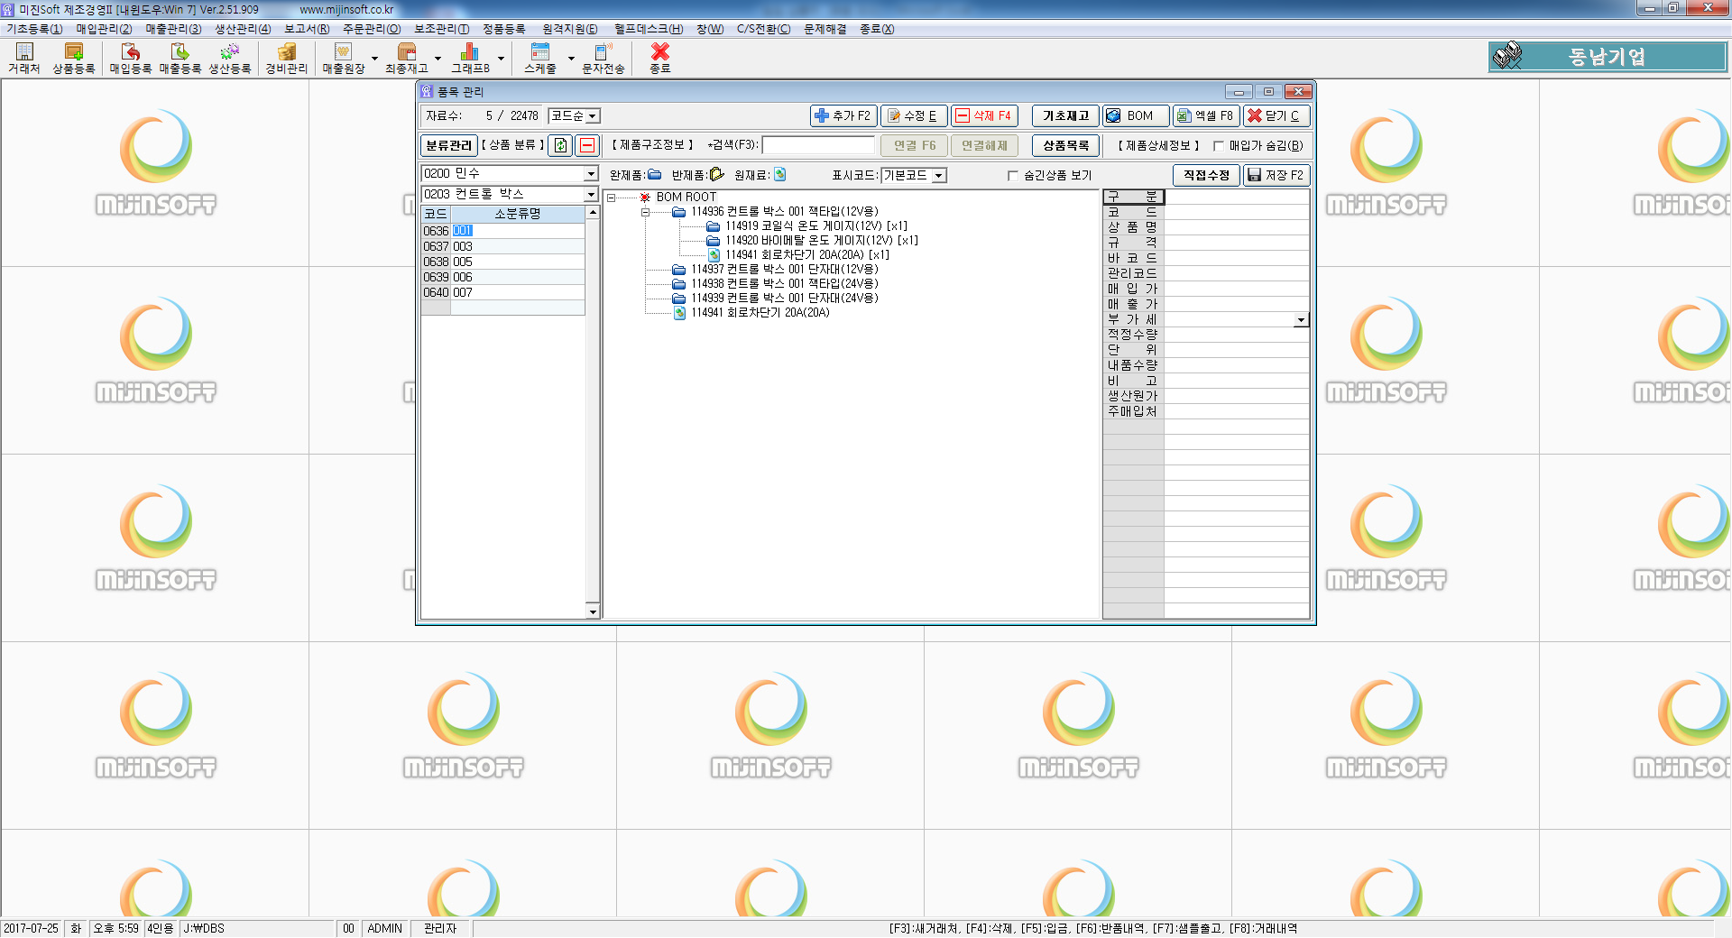The height and width of the screenshot is (938, 1732).
Task: Open the 거래처 toolbar icon
Action: pos(24,58)
